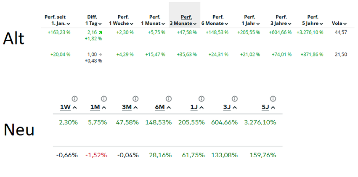
Task: Click info icon above 1J column
Action: pyautogui.click(x=201, y=98)
